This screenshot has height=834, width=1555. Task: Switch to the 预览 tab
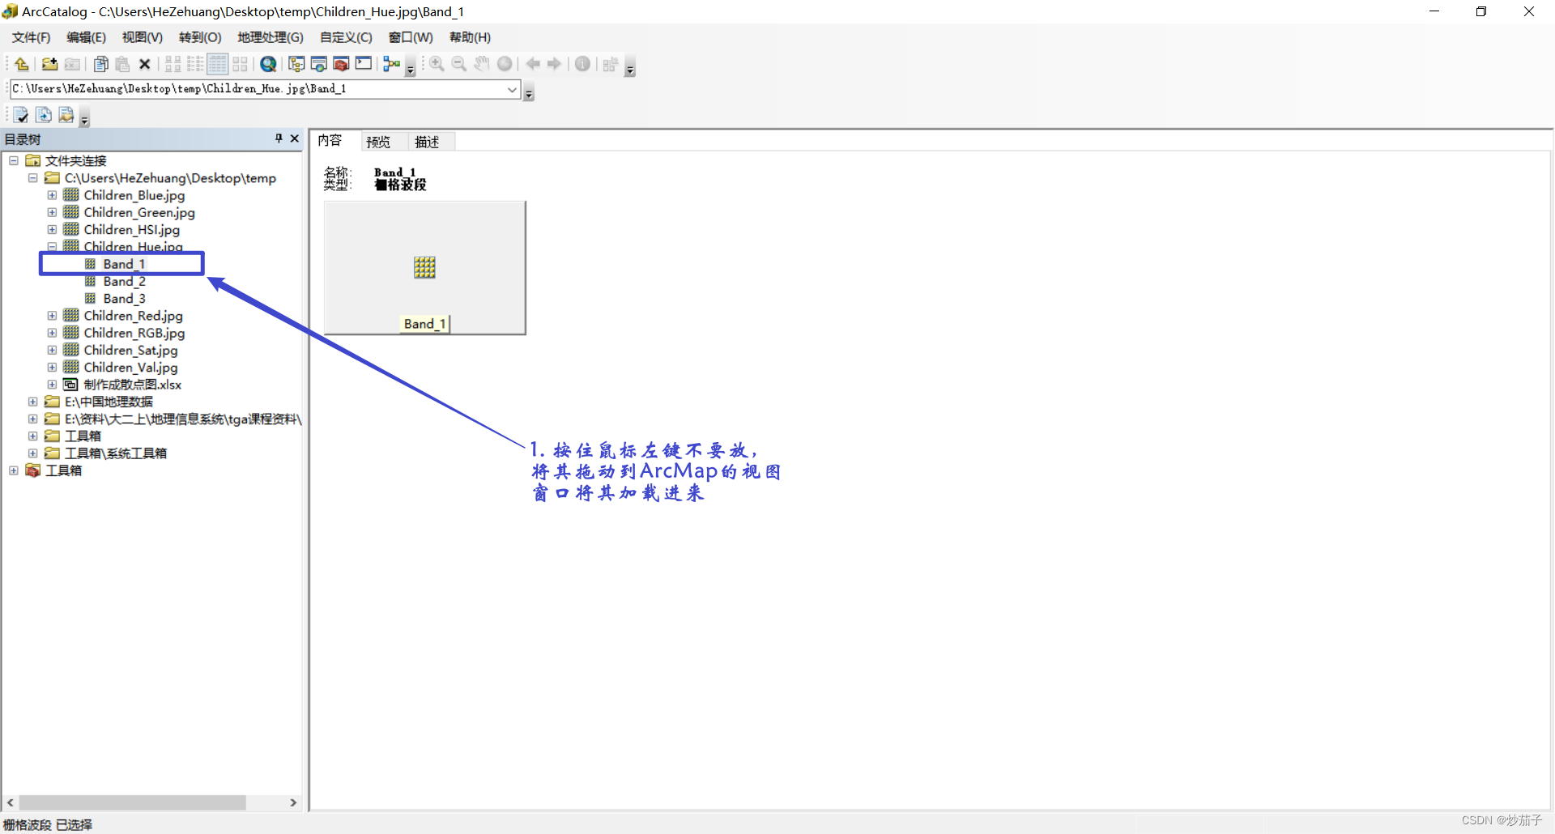(378, 142)
